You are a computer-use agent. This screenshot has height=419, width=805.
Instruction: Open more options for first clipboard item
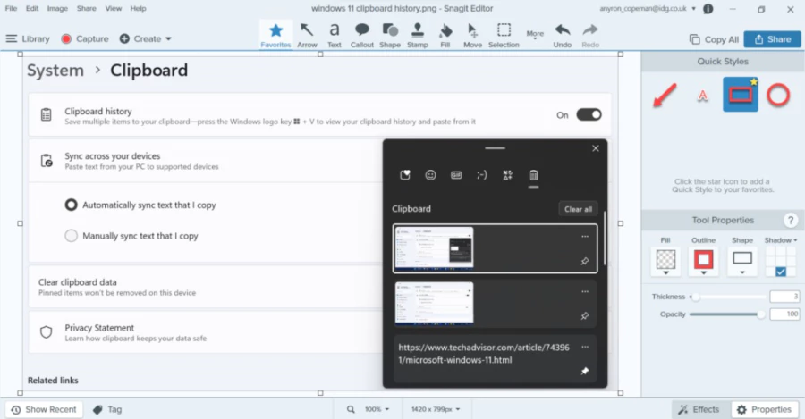click(585, 237)
